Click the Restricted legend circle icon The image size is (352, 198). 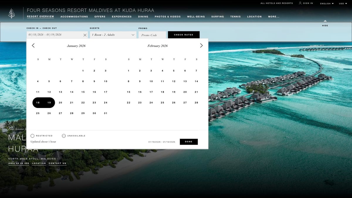pos(33,136)
